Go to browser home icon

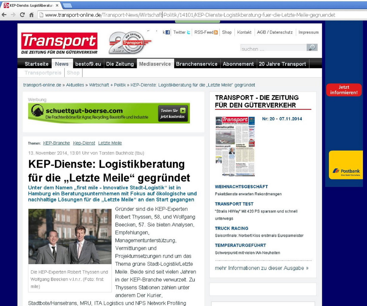[31, 15]
